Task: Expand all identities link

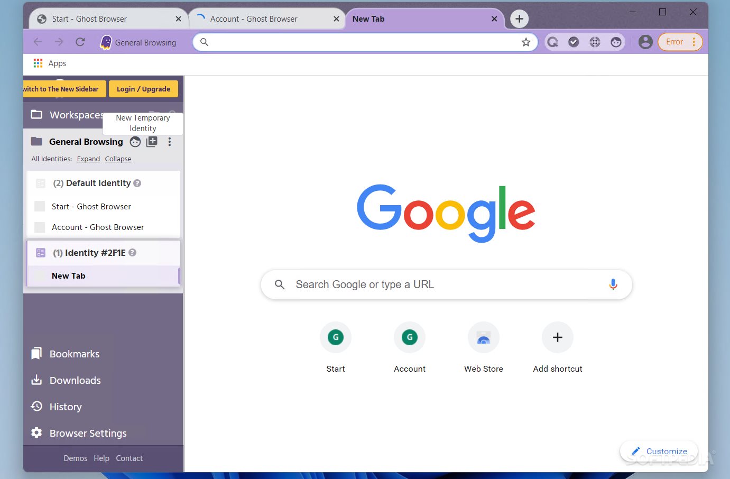Action: pos(88,159)
